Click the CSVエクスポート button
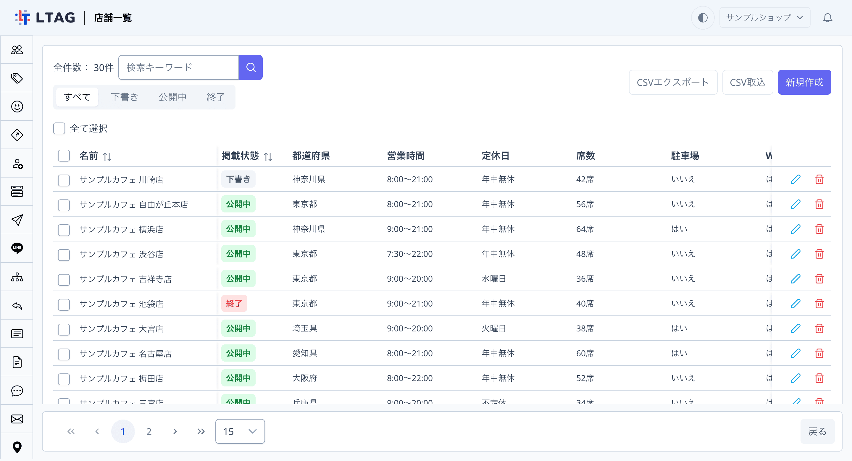 pyautogui.click(x=673, y=82)
